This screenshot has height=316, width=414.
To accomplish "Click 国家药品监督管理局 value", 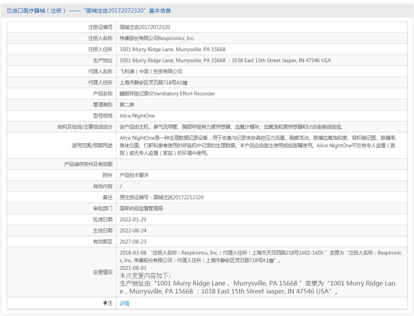I will pos(141,208).
